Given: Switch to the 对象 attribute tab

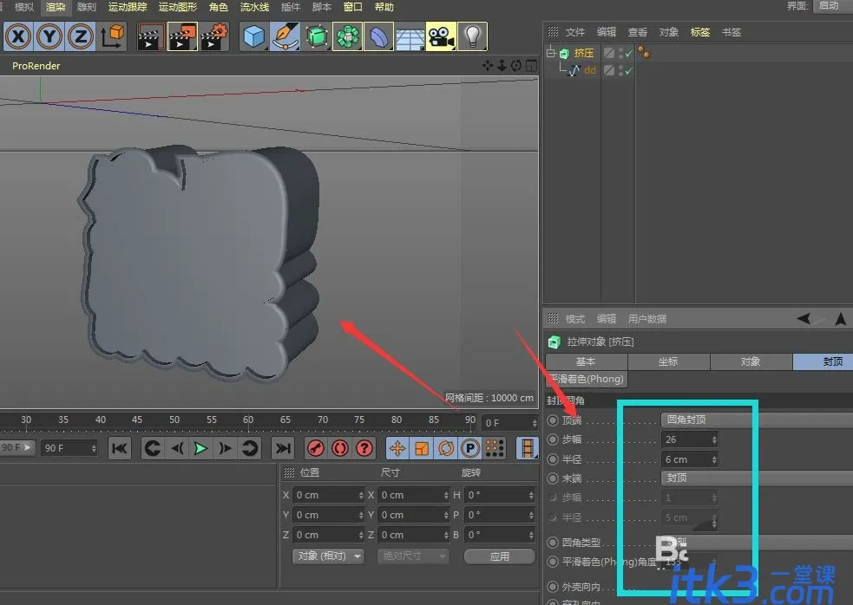Looking at the screenshot, I should pos(751,361).
